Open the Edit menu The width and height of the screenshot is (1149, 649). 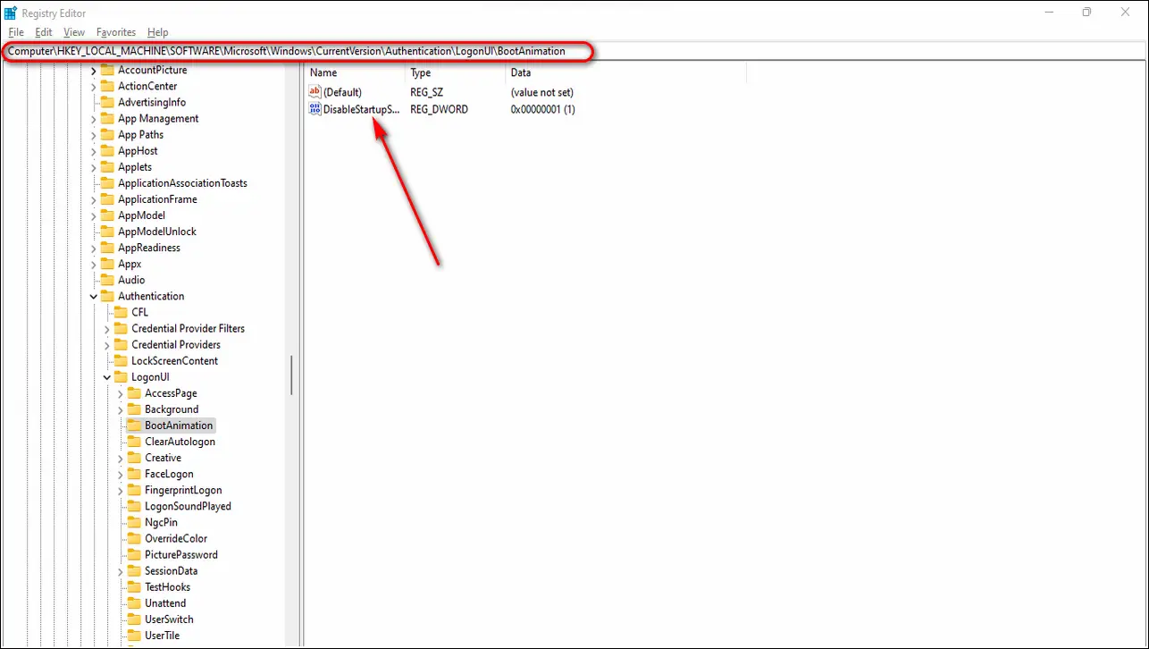coord(44,32)
